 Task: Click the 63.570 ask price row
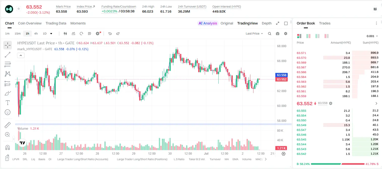337,58
